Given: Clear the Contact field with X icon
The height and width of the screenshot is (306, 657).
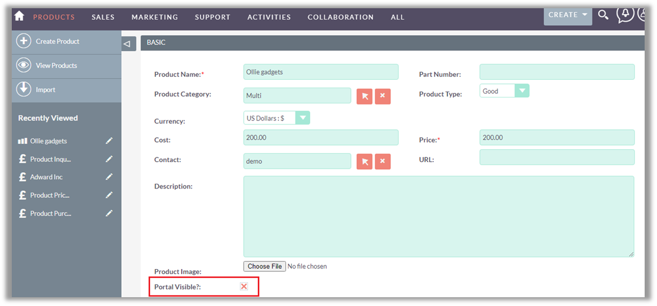Looking at the screenshot, I should tap(383, 162).
